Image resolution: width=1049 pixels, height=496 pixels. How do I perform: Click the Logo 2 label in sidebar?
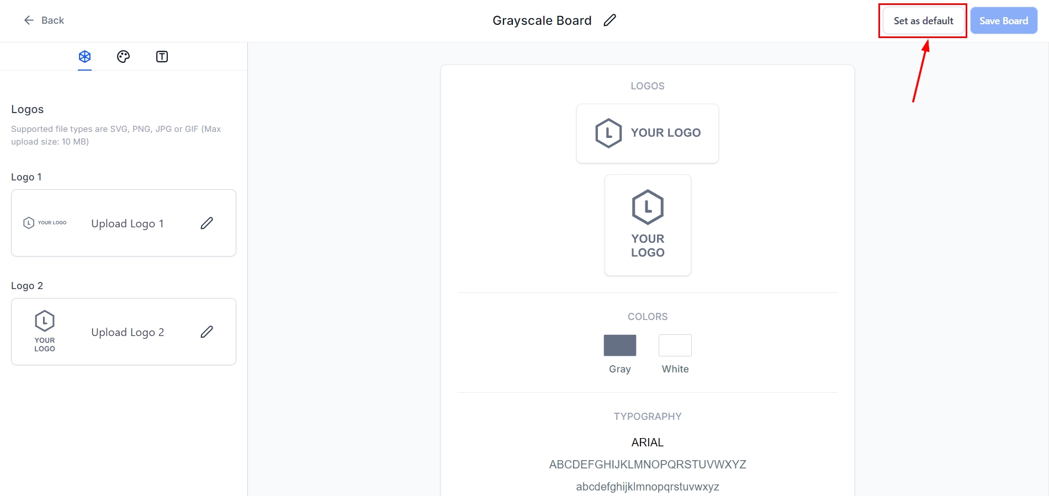[27, 286]
